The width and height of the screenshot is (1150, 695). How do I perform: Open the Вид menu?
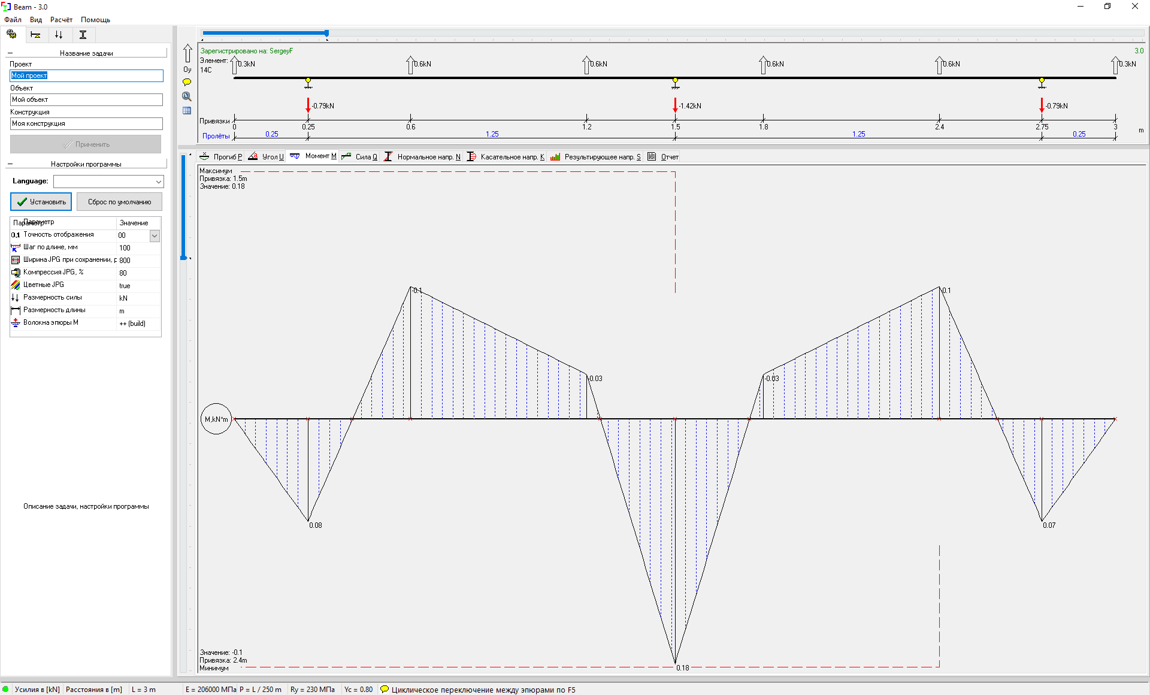coord(36,20)
